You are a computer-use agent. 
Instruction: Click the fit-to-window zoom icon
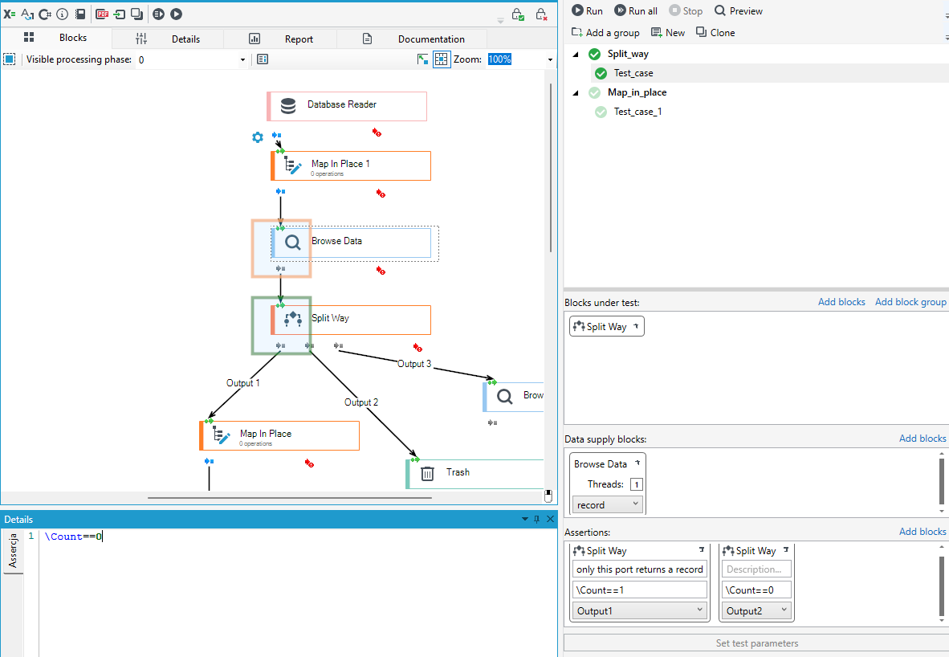(422, 59)
